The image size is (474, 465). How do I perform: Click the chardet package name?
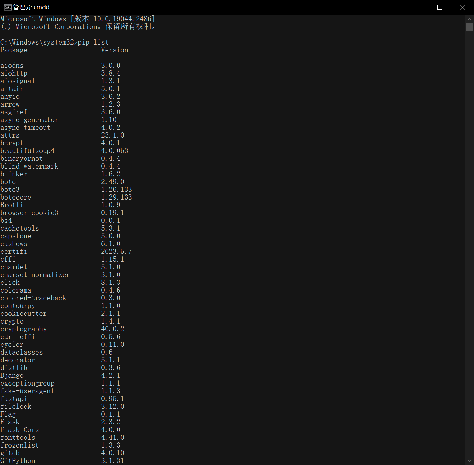point(14,267)
